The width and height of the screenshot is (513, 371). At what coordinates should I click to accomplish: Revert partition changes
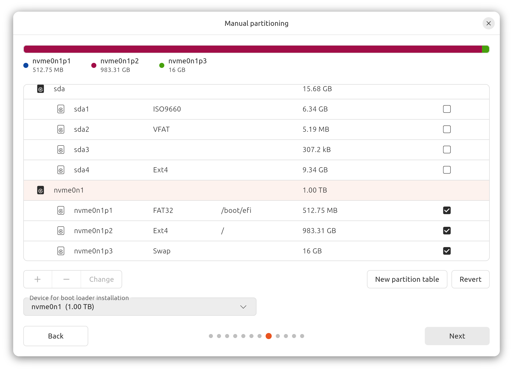click(470, 279)
